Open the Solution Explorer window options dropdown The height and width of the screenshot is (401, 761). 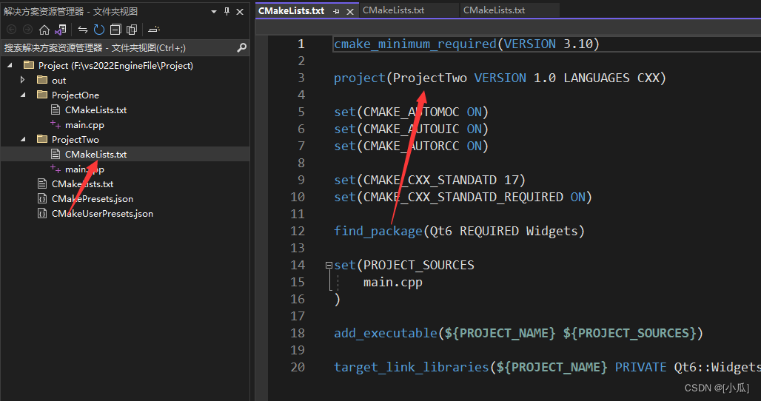213,12
